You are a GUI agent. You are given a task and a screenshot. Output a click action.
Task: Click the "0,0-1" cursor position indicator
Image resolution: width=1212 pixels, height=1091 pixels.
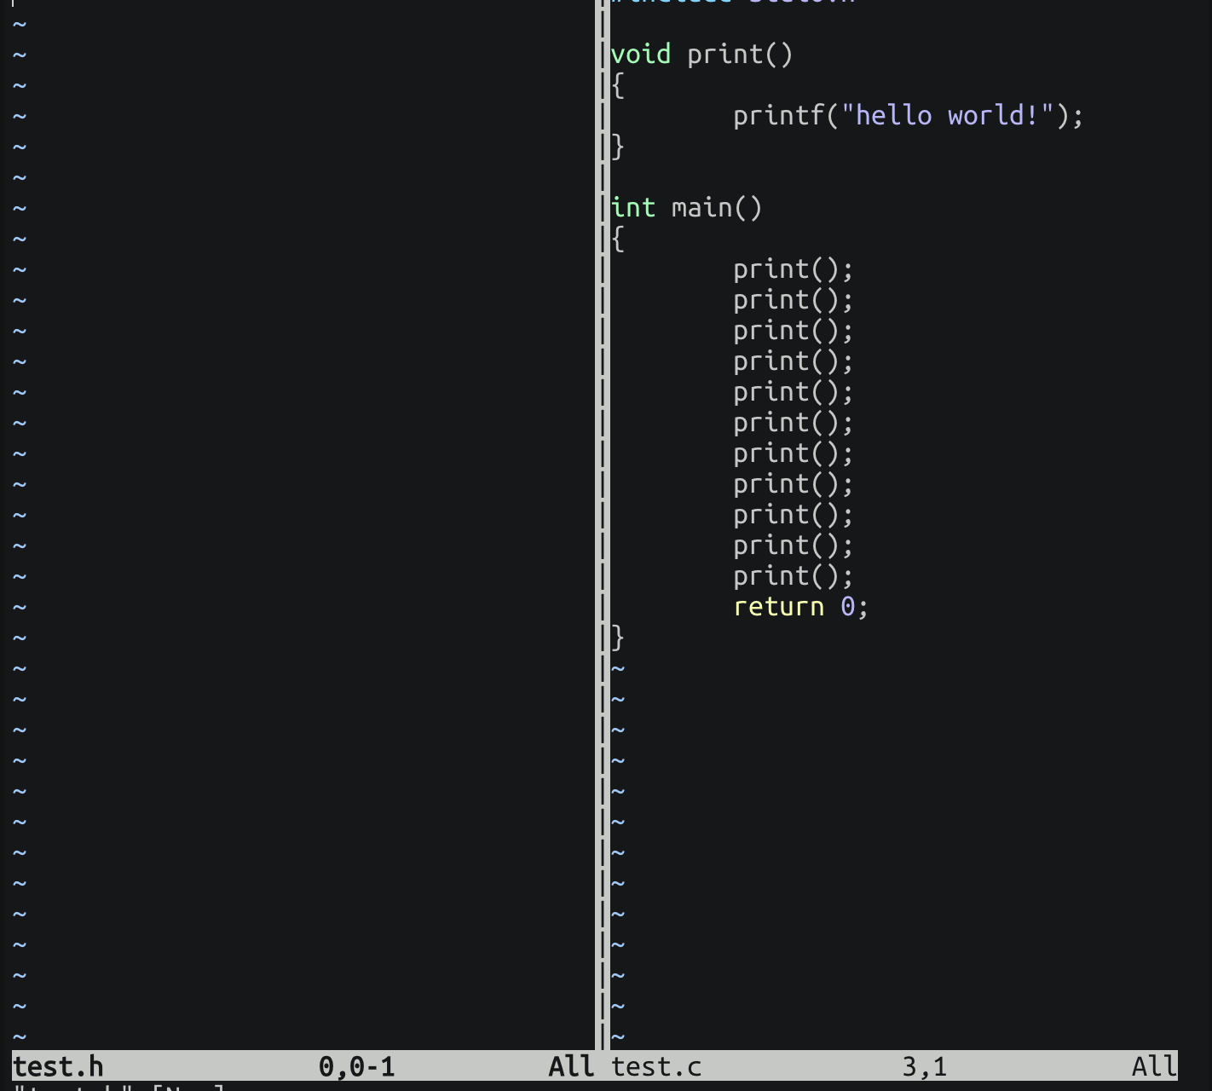[356, 1066]
